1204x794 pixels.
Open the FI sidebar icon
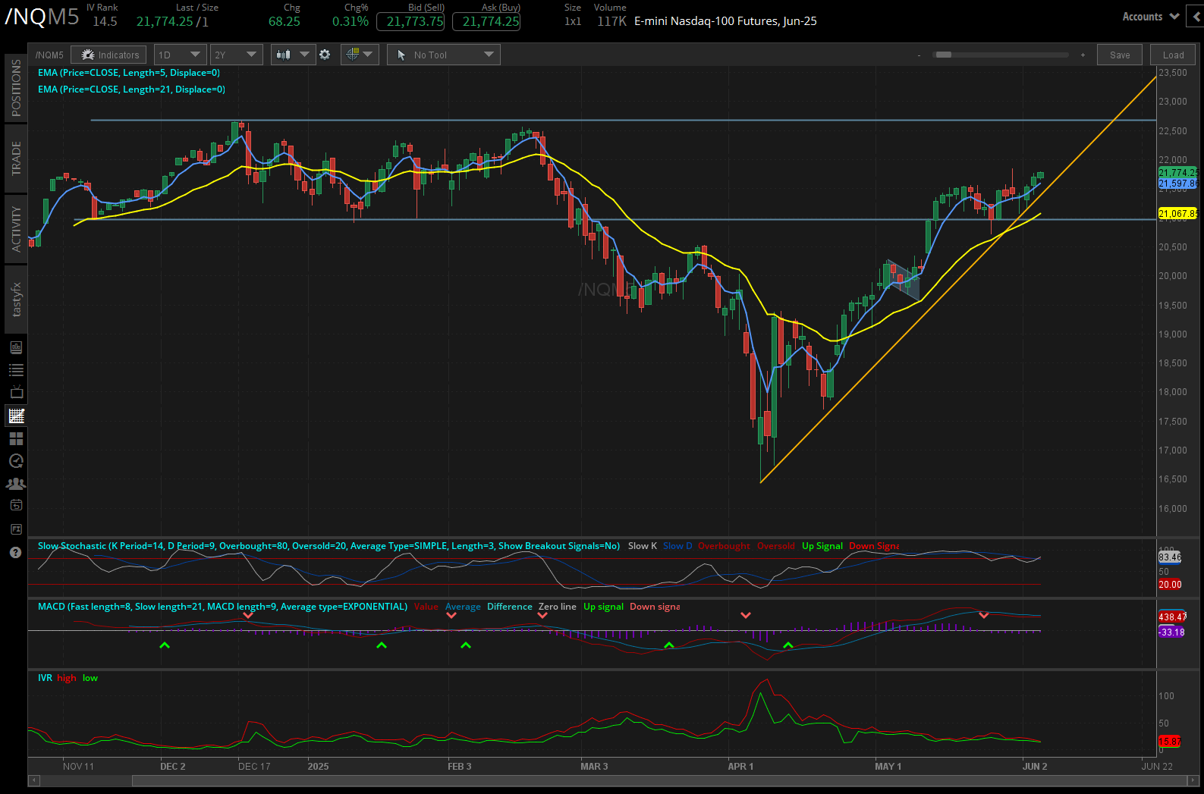click(x=16, y=529)
